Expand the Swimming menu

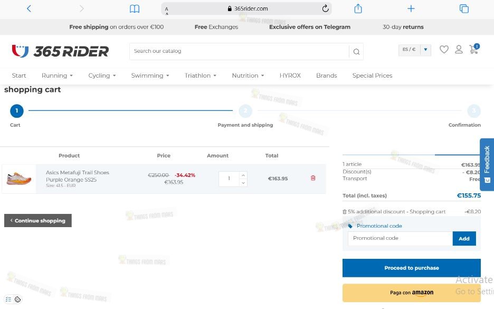(150, 76)
